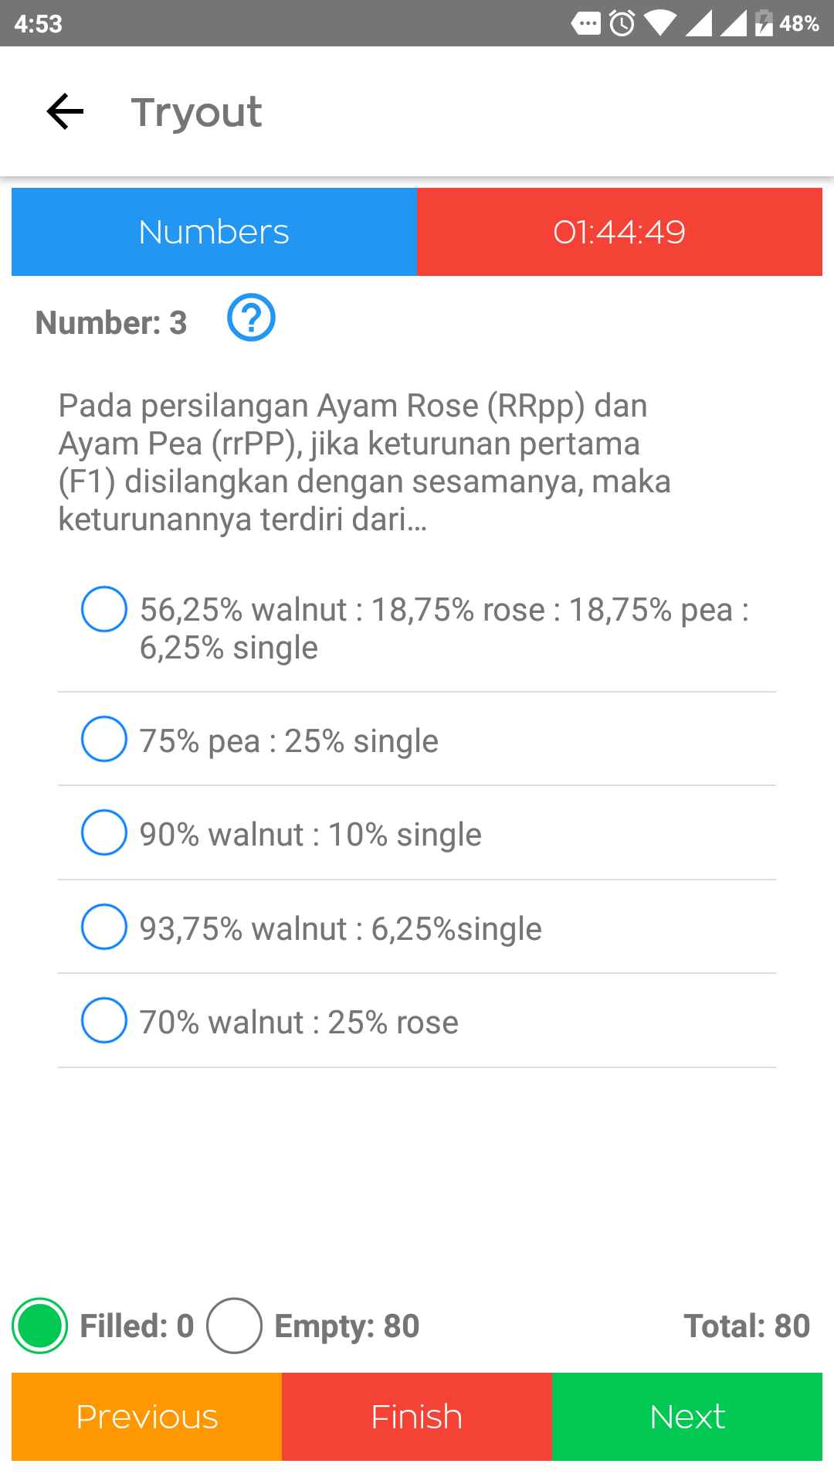
Task: Pick 93,75% walnut : 6,25%single option
Action: [x=104, y=927]
